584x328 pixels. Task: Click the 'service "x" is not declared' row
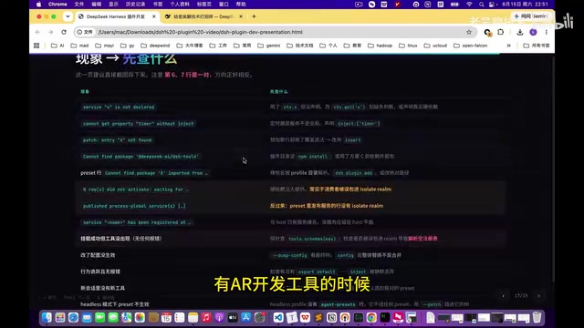[x=290, y=108]
